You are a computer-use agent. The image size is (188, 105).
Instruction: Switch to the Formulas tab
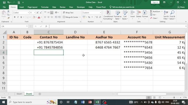[x=45, y=7]
